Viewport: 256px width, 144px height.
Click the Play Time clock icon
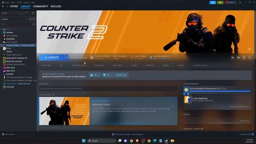click(x=132, y=58)
